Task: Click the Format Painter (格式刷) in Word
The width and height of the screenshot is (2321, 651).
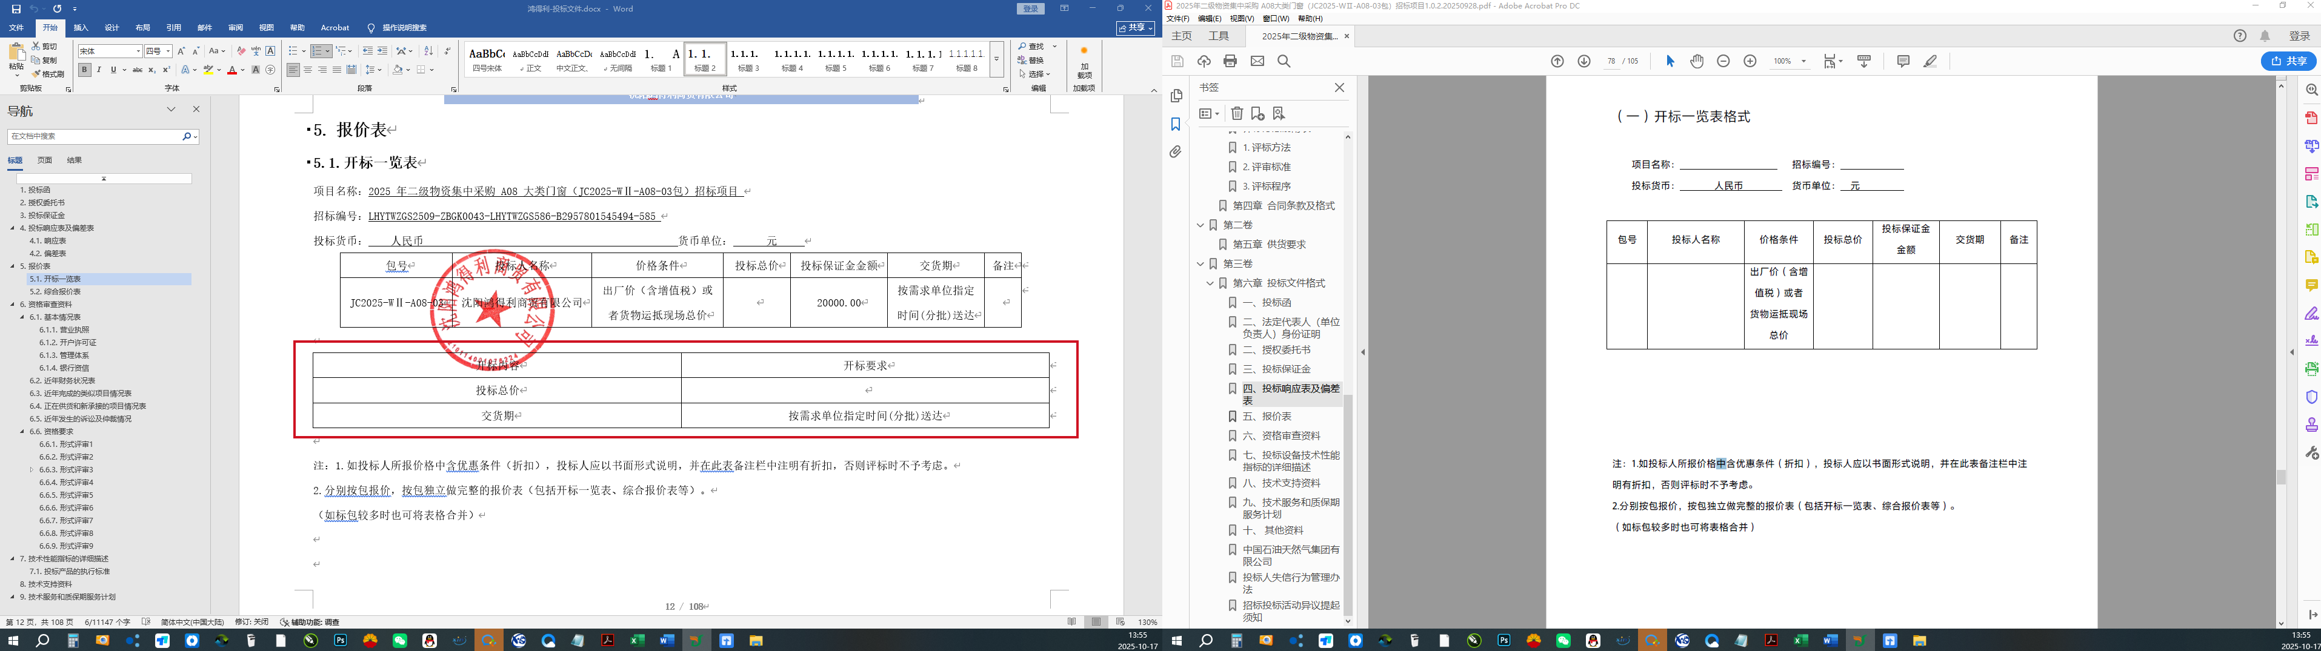Action: tap(48, 74)
